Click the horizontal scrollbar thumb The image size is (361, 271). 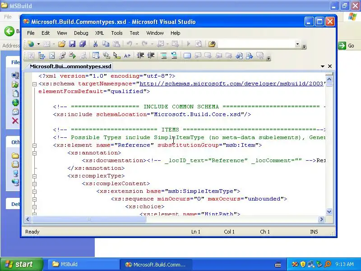coord(89,219)
